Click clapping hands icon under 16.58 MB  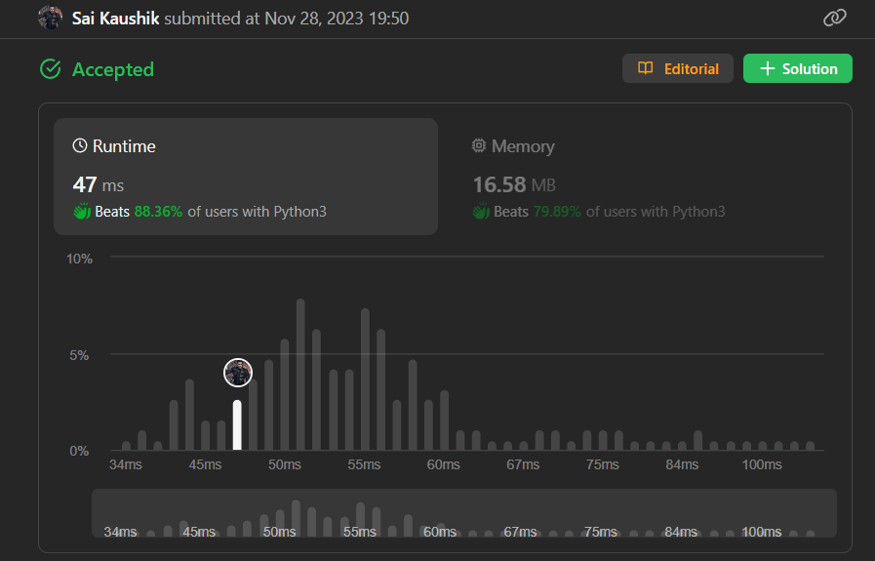tap(480, 212)
